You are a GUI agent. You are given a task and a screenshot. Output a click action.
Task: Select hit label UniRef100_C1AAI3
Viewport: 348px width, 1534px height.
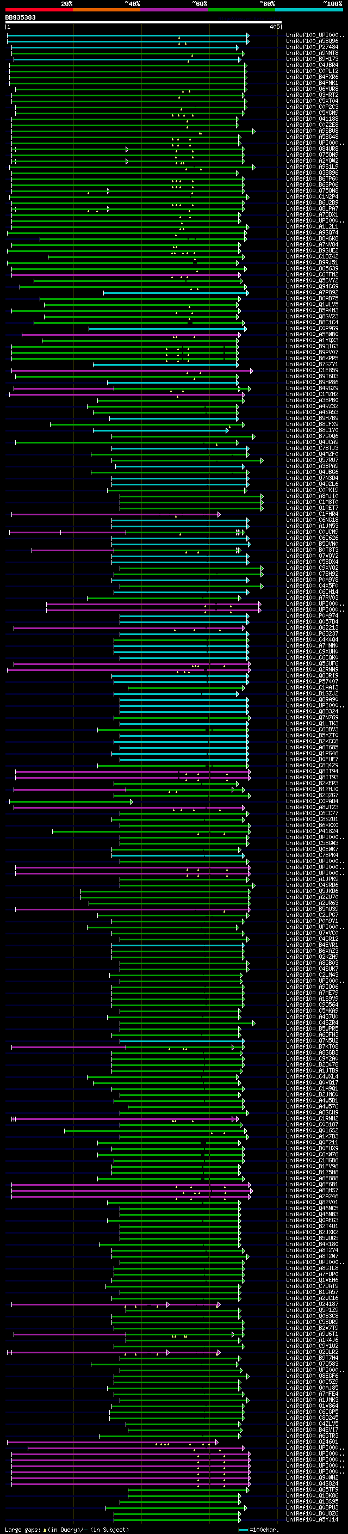pos(312,687)
